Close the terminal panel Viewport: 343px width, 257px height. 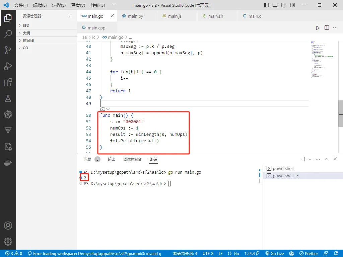coord(335,159)
